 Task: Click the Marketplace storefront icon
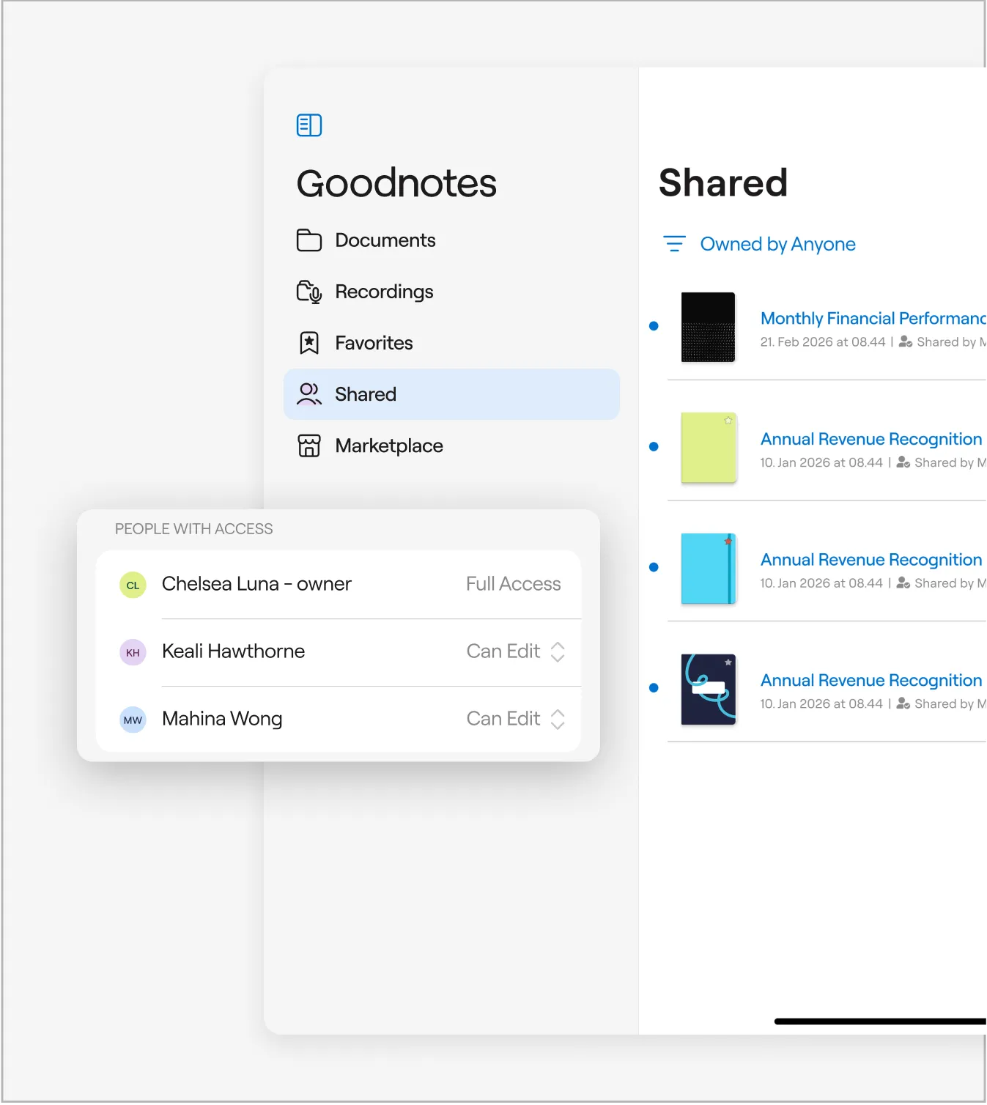point(309,446)
